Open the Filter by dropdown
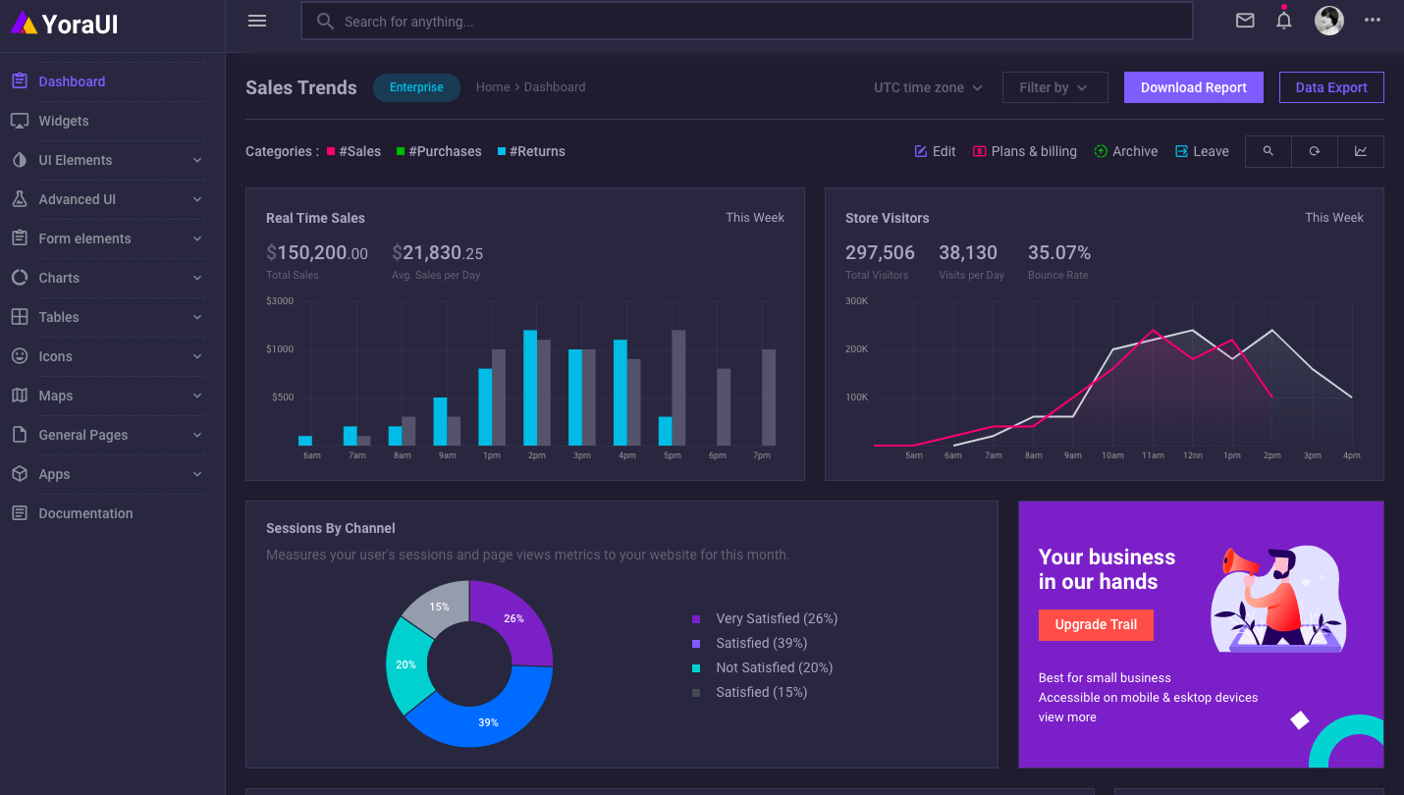Viewport: 1404px width, 795px height. (x=1054, y=87)
